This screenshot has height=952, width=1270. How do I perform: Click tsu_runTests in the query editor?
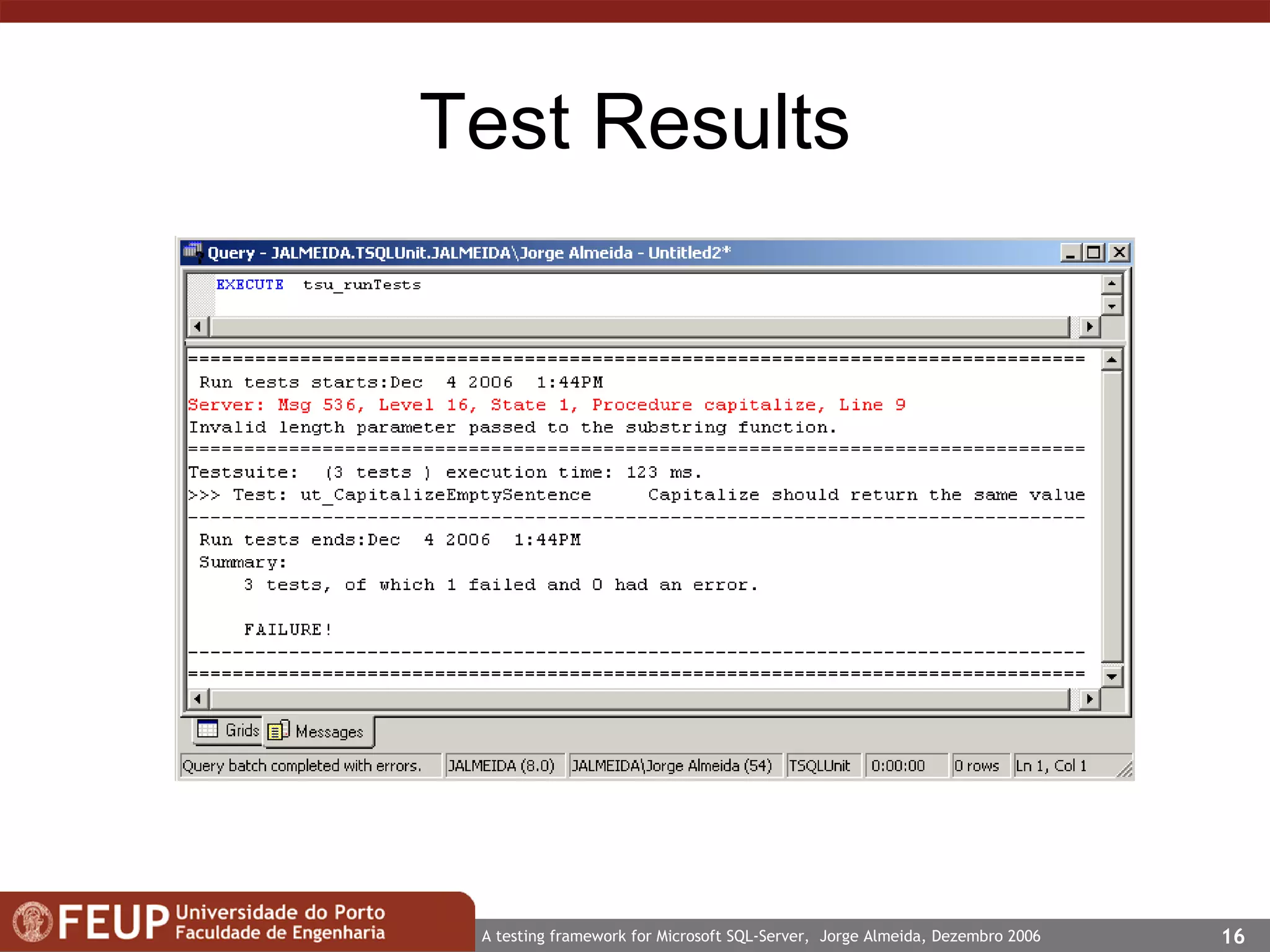362,285
